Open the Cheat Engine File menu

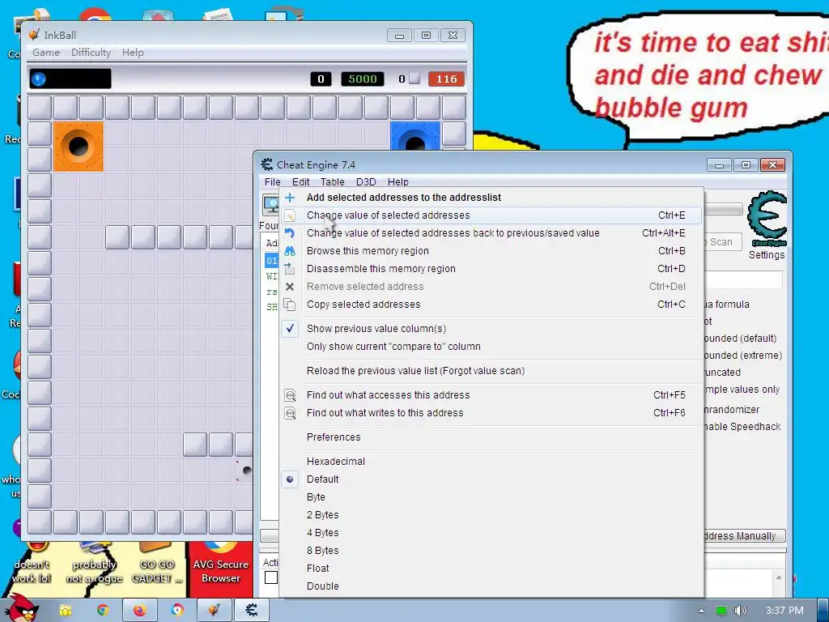[272, 182]
